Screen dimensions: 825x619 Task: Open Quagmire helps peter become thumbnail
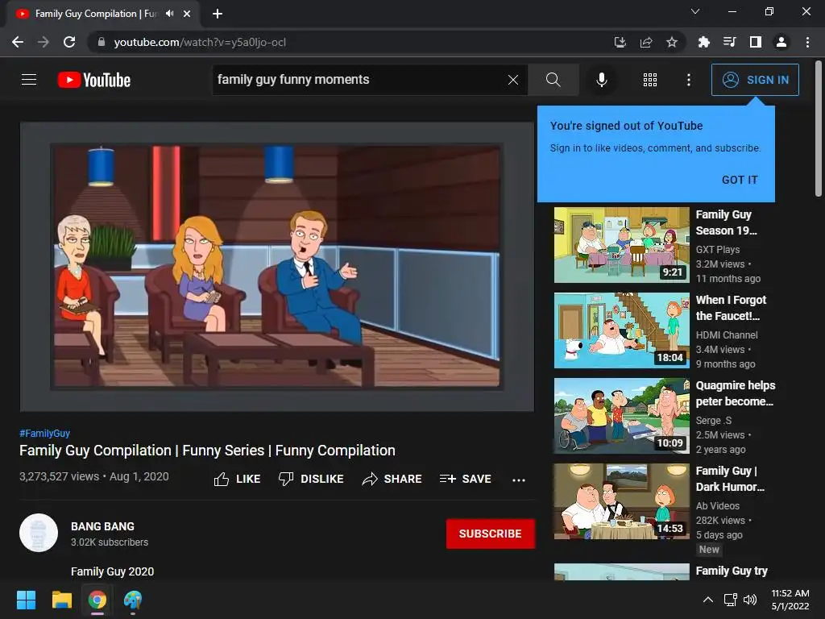click(621, 416)
